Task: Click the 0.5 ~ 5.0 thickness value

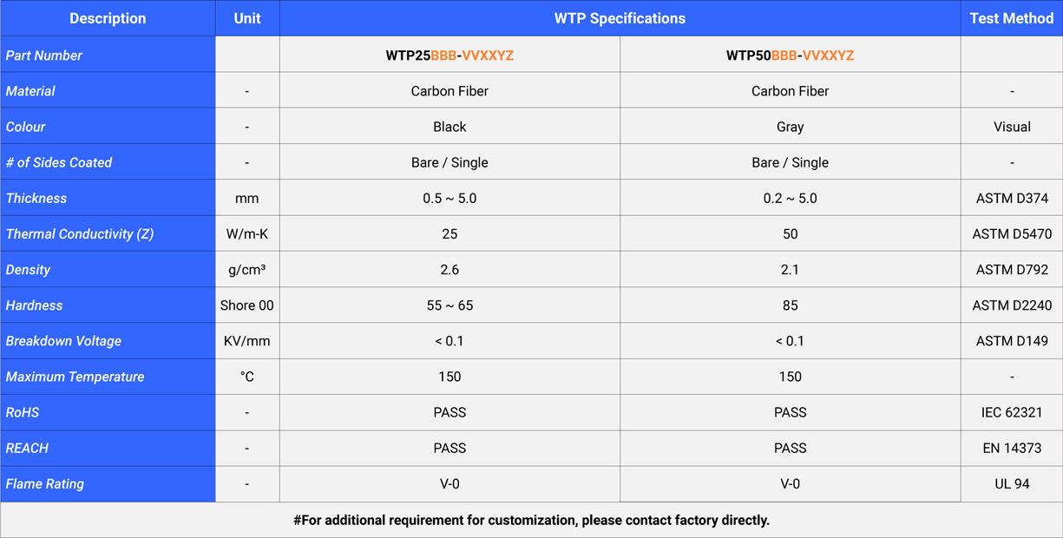Action: pyautogui.click(x=449, y=199)
